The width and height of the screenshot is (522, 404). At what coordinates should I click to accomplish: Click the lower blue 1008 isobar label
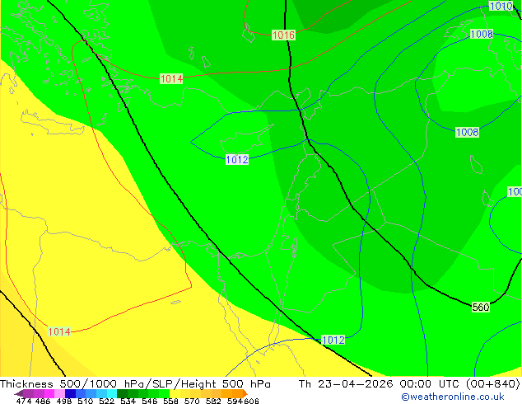pos(467,133)
